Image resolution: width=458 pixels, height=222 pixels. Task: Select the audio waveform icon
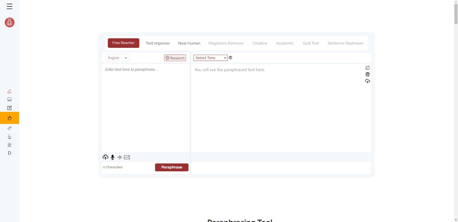point(119,157)
